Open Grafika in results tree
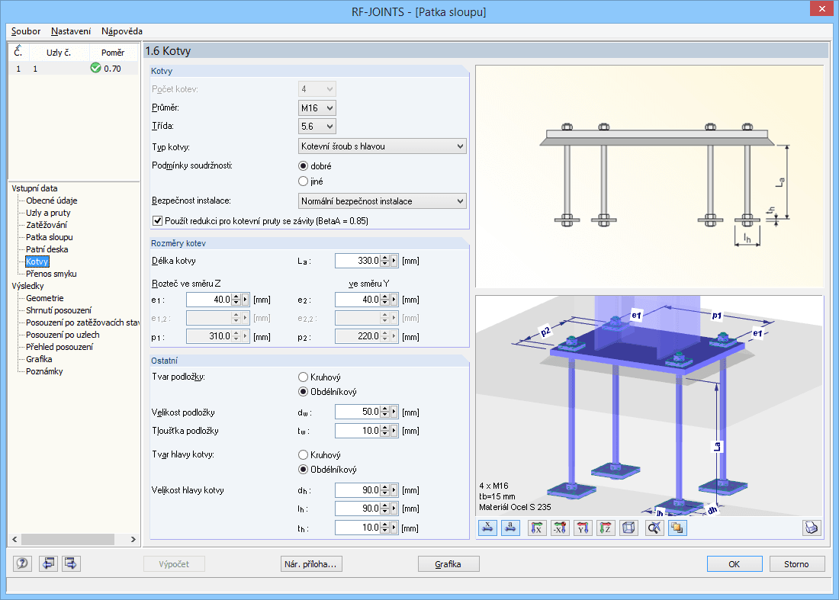Image resolution: width=839 pixels, height=600 pixels. click(x=39, y=359)
